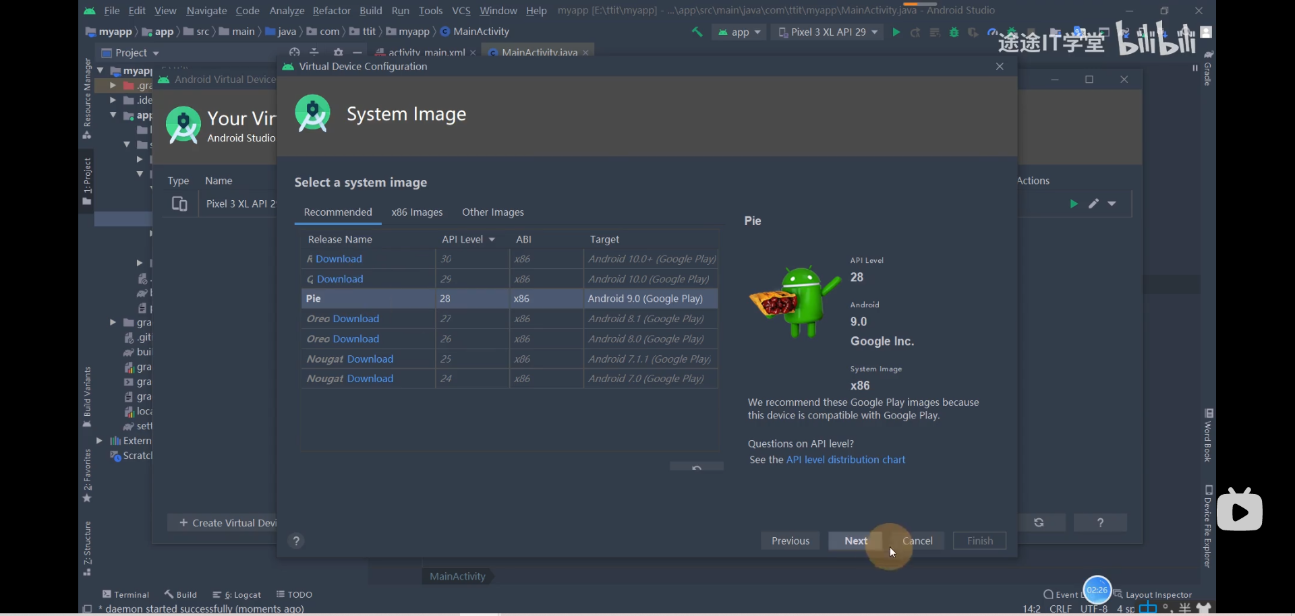Screen dimensions: 1295x616
Task: Run the app with the green play icon
Action: click(896, 32)
